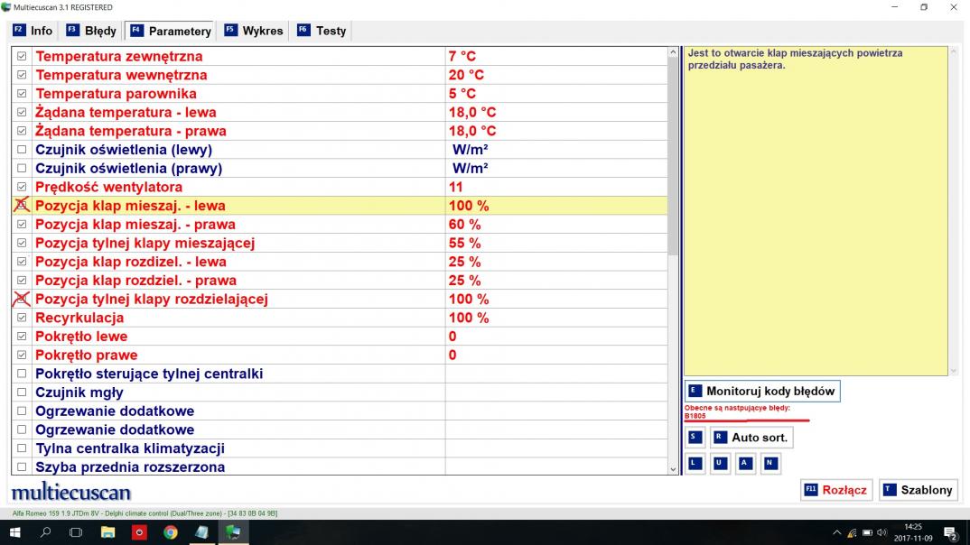The height and width of the screenshot is (545, 970).
Task: Select the Parametery tab
Action: click(171, 31)
